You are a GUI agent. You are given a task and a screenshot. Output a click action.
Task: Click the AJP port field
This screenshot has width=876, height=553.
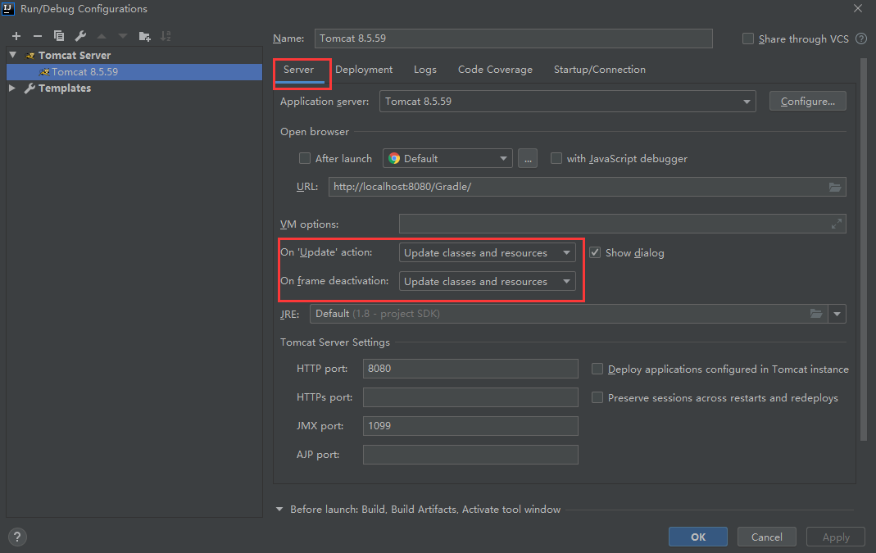click(470, 455)
